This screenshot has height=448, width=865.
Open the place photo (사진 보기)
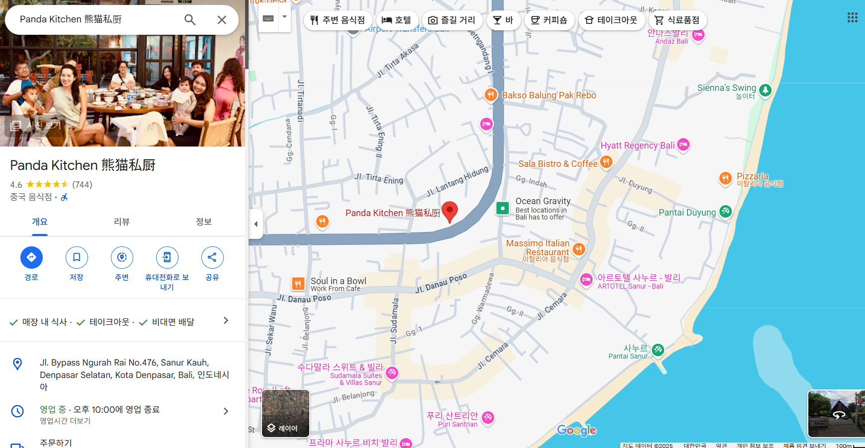coord(36,126)
